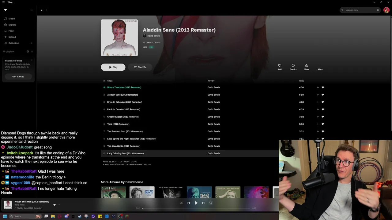Click the Play album button
The width and height of the screenshot is (392, 220).
(113, 67)
